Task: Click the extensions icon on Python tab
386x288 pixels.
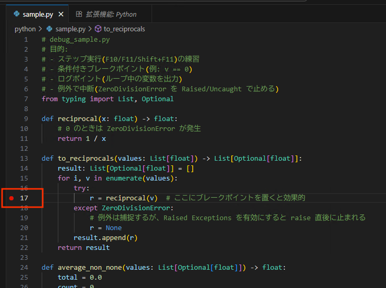Action: [79, 14]
